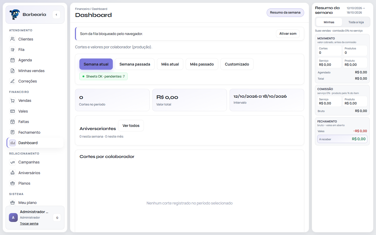
Task: Click the Trocar senha link
Action: coord(29,224)
